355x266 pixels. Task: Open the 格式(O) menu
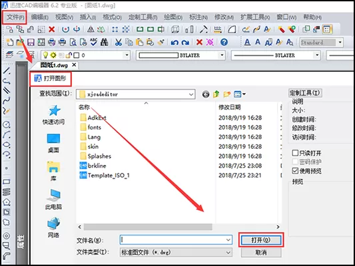[112, 17]
